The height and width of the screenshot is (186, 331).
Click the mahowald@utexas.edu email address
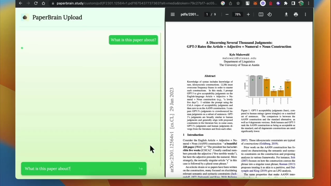coord(239,58)
